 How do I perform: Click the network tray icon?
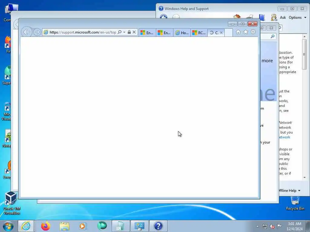pyautogui.click(x=265, y=226)
